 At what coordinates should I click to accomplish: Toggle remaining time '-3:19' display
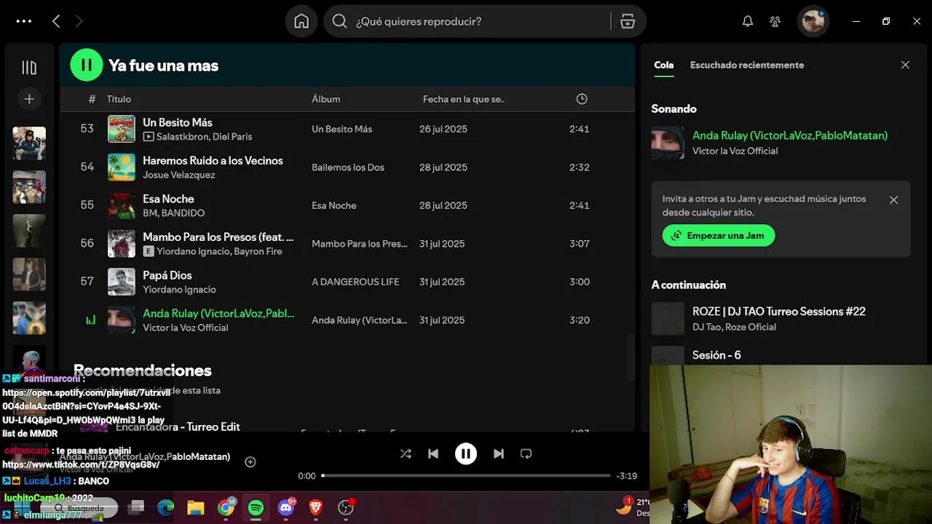[x=626, y=476]
